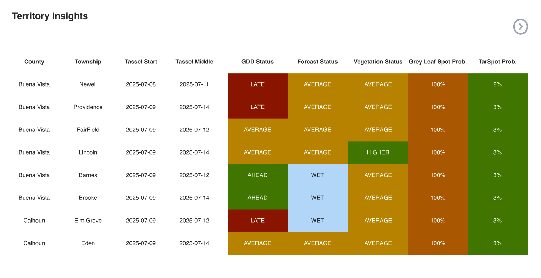Click the WET forecast cell for Barnes
541x278 pixels.
318,175
